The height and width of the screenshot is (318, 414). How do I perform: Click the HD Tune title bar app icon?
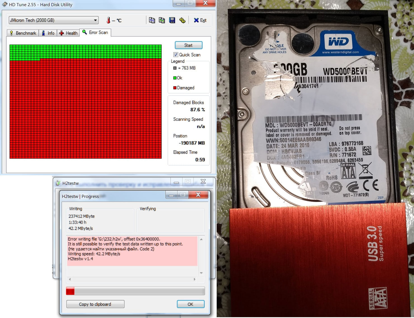coord(5,4)
